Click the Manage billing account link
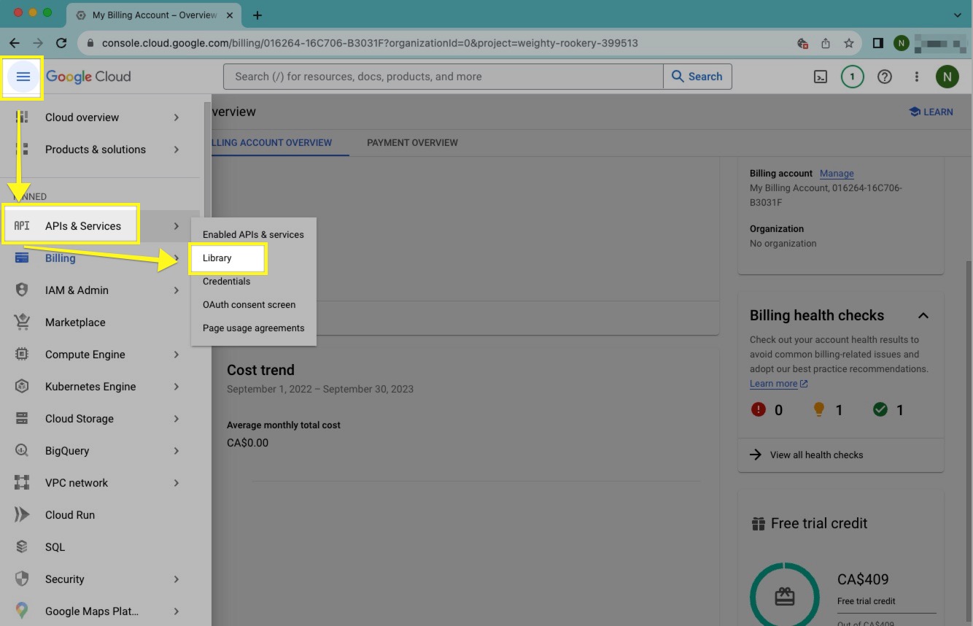973x626 pixels. [837, 174]
